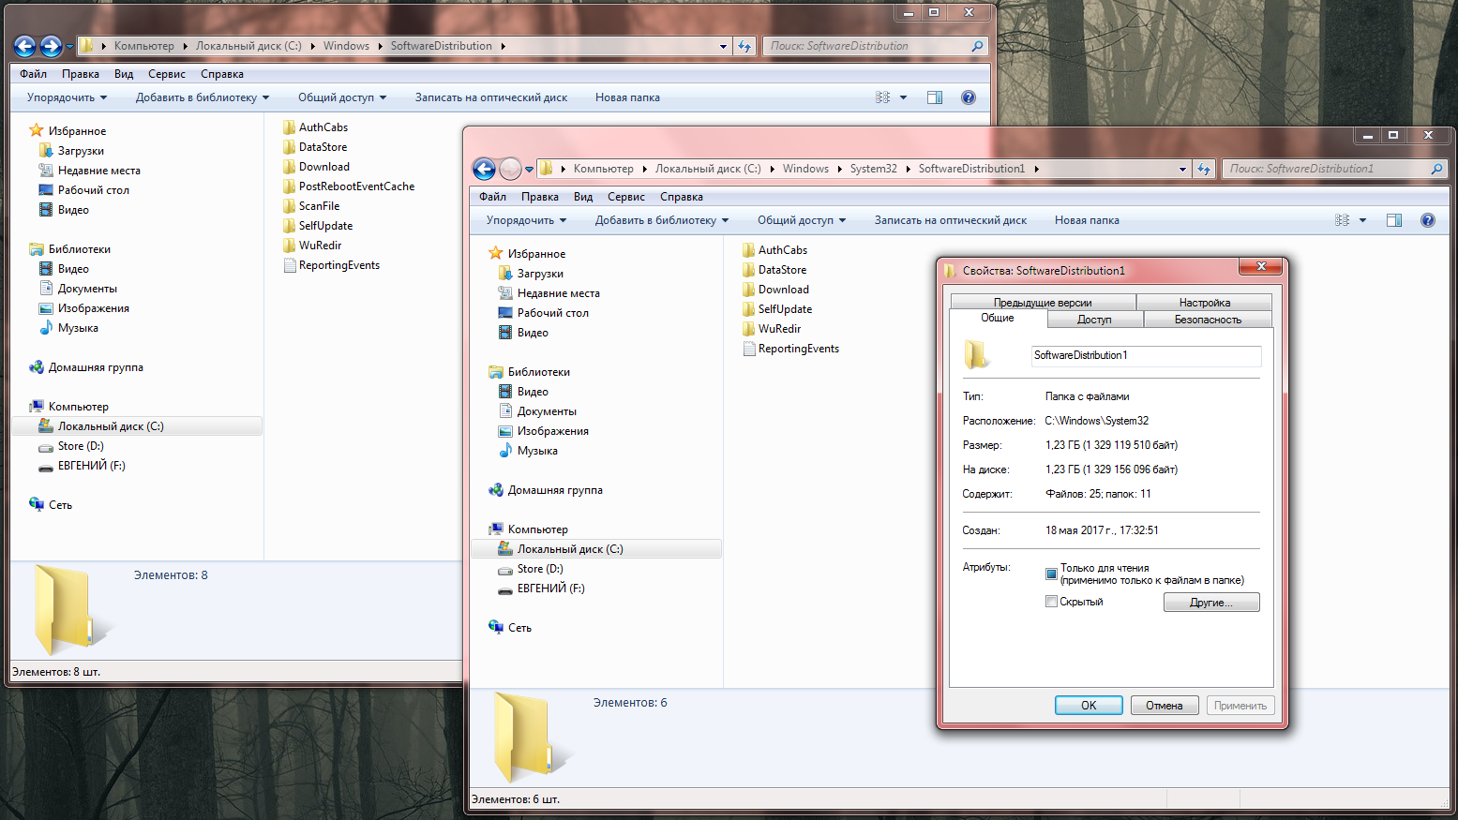Click Windows breadcrumb in rear window address bar

[x=346, y=46]
